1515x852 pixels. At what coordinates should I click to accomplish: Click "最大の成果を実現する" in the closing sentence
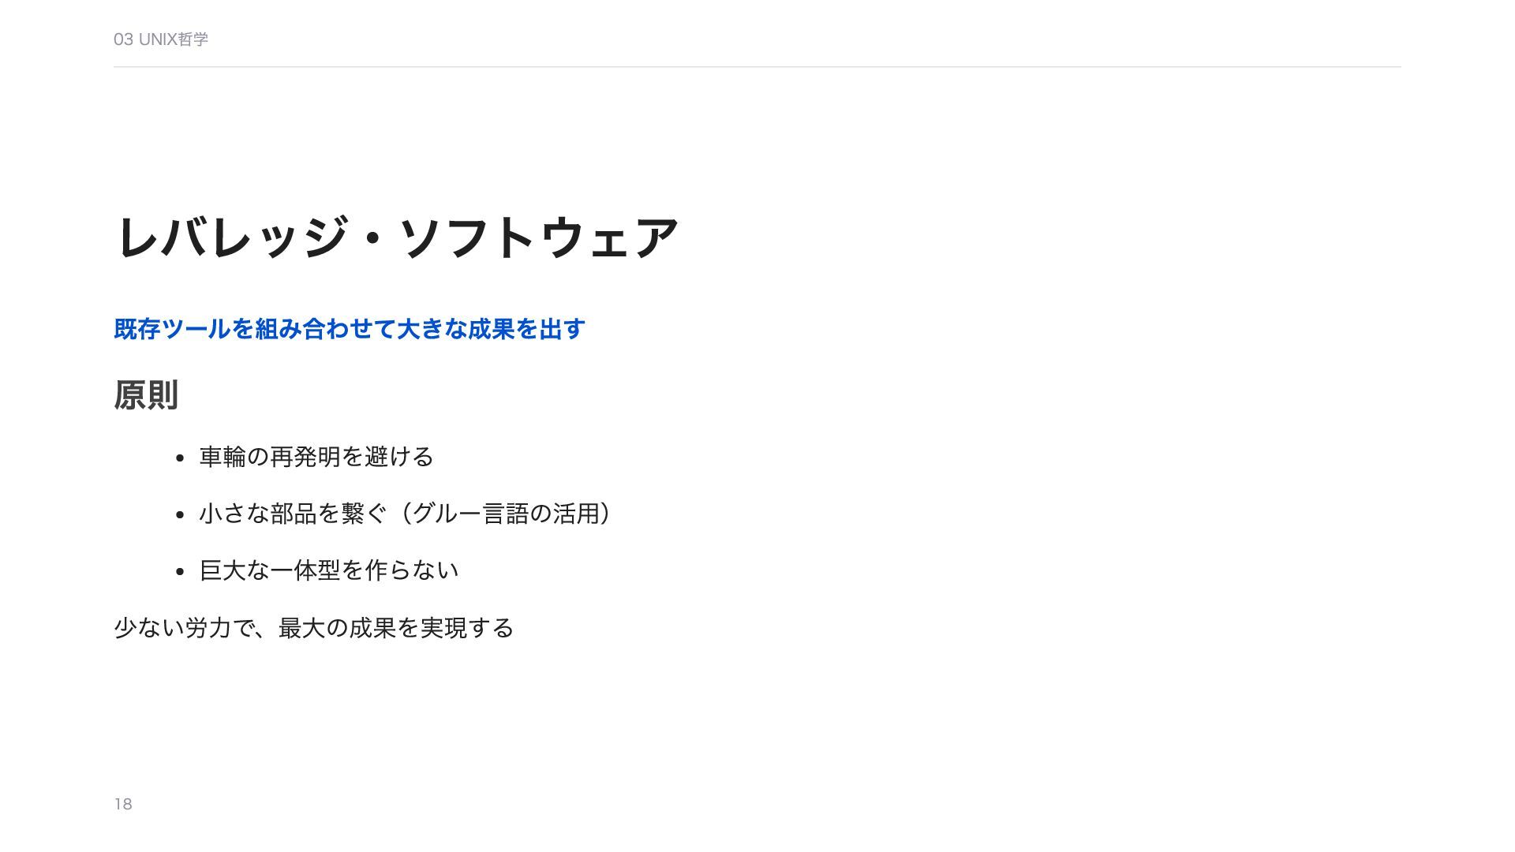(396, 628)
